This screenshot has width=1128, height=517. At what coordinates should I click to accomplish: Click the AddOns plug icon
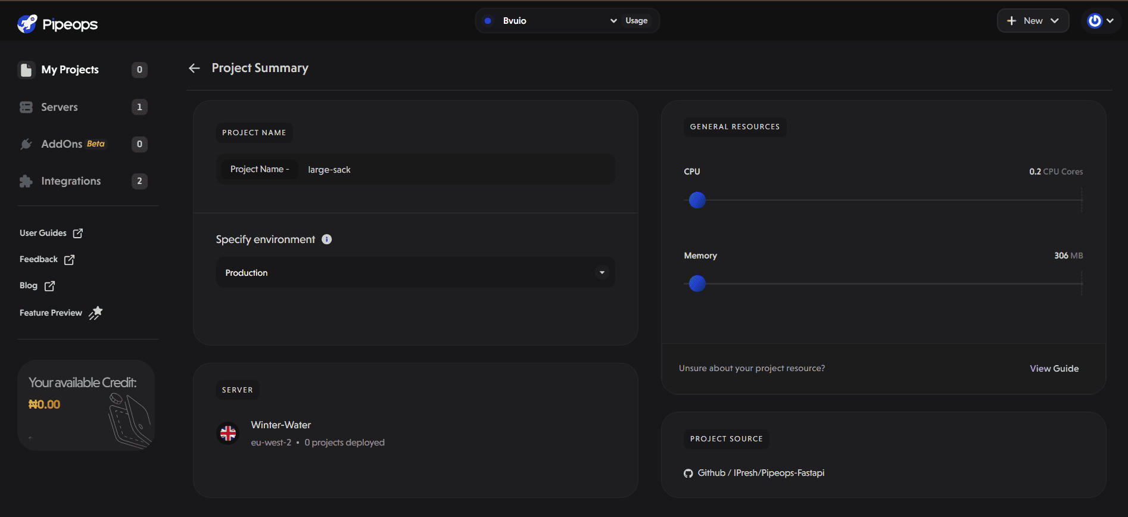[x=26, y=144]
